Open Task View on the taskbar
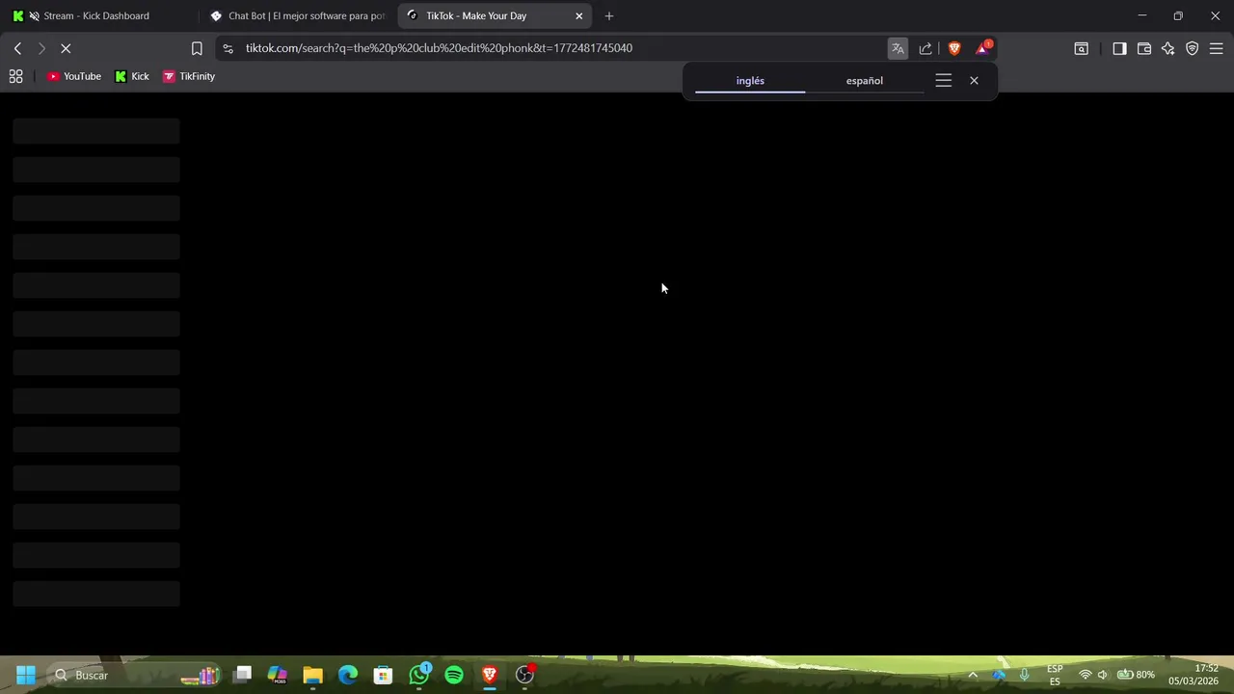The height and width of the screenshot is (694, 1234). click(x=243, y=675)
